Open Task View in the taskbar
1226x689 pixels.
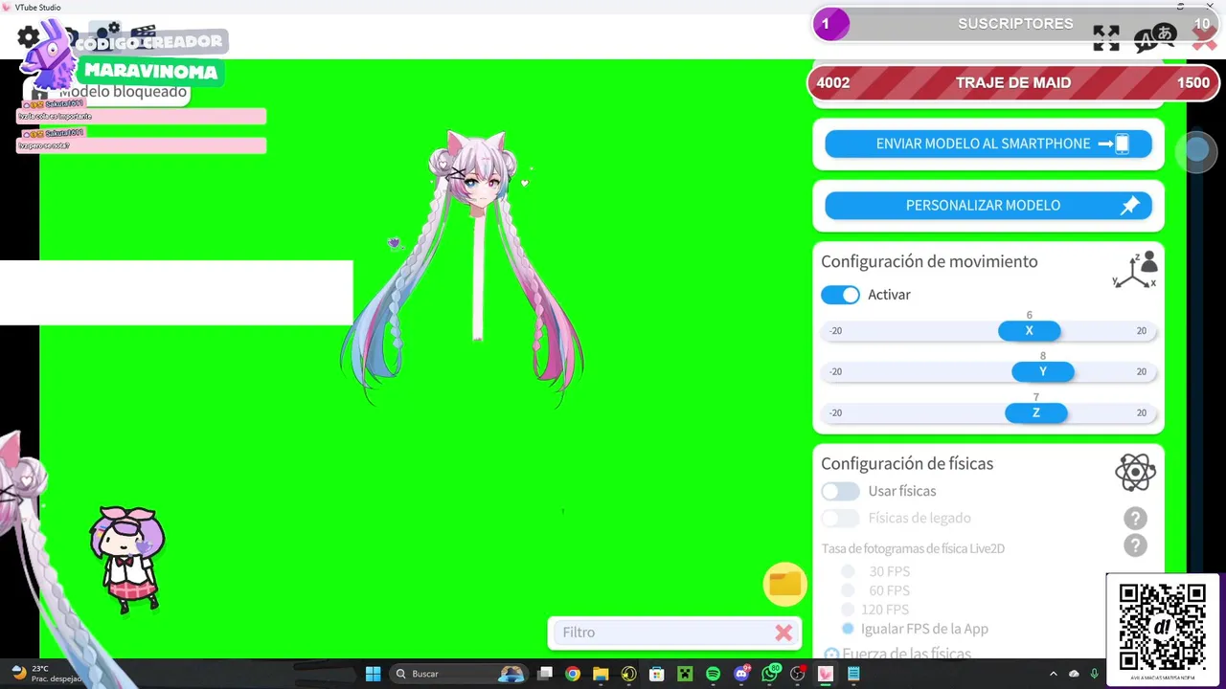pyautogui.click(x=545, y=674)
